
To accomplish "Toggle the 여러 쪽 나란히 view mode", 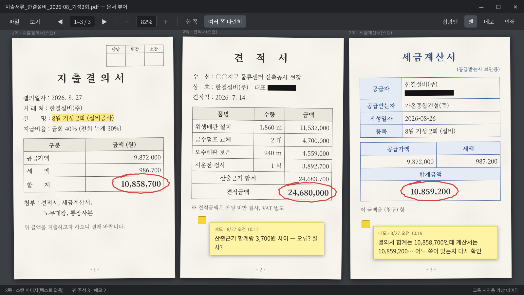I will coord(225,22).
